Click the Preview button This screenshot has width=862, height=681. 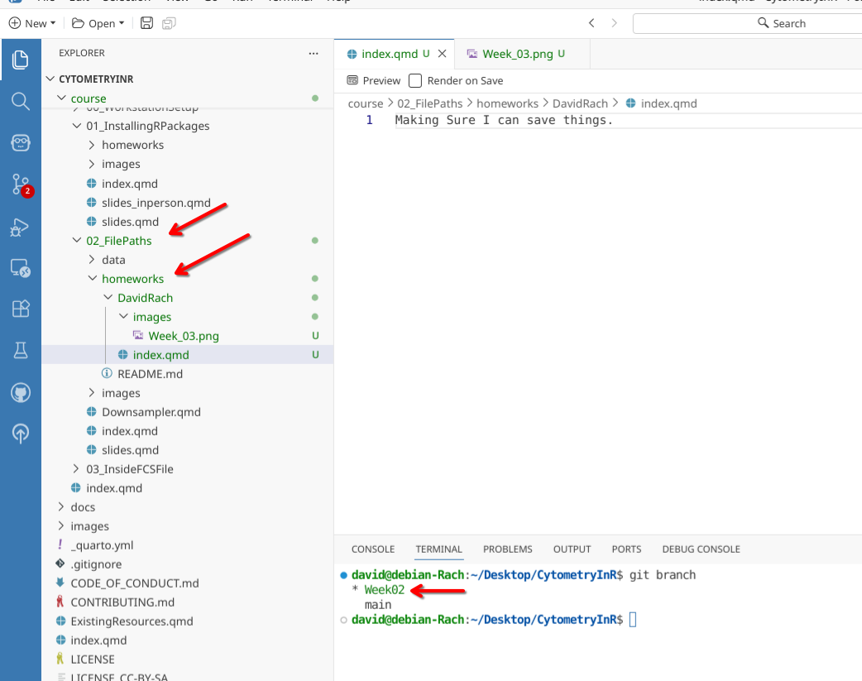coord(373,80)
